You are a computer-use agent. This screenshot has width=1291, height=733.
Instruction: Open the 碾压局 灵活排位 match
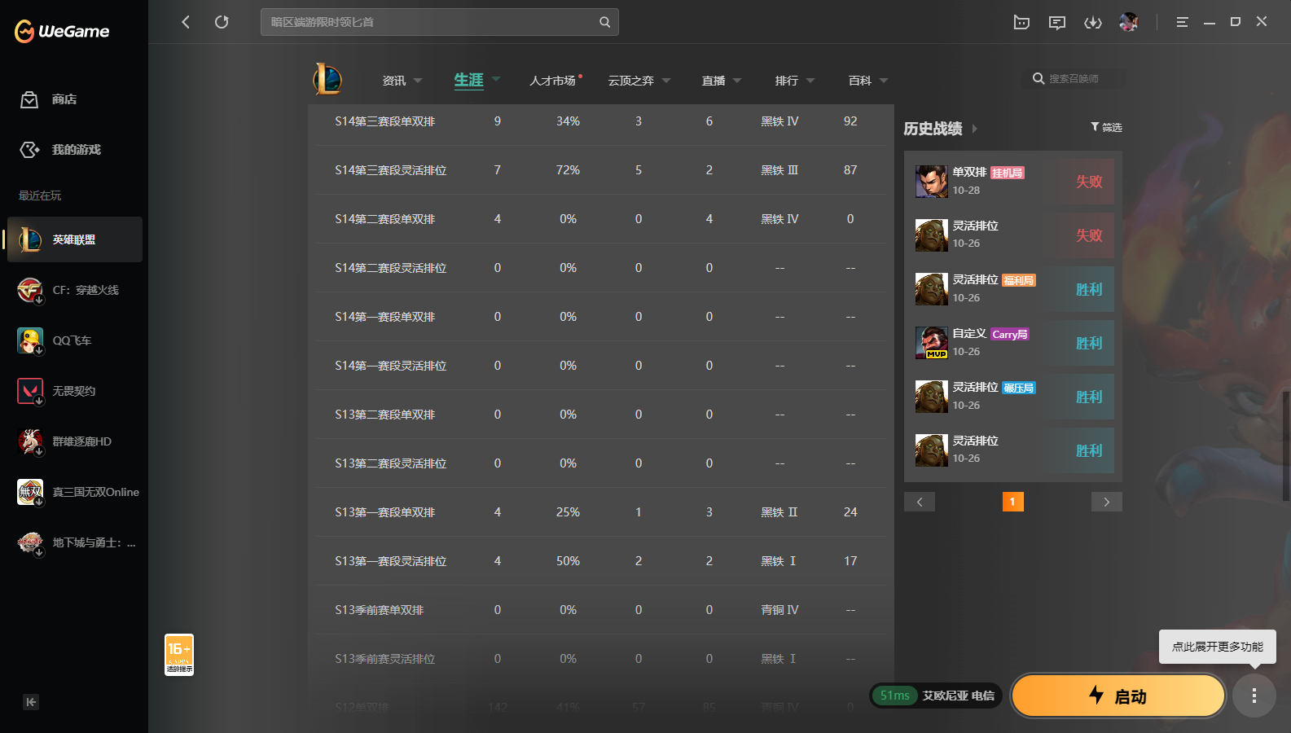[1013, 397]
